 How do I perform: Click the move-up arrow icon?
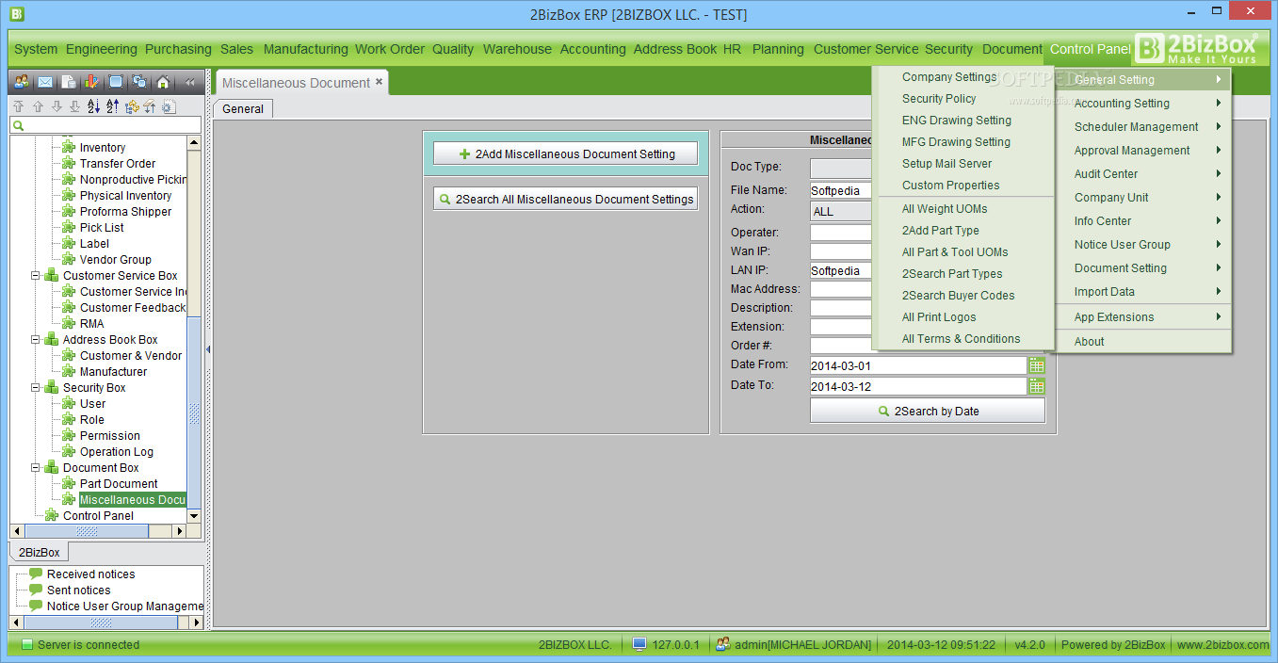click(x=38, y=106)
